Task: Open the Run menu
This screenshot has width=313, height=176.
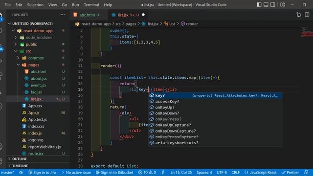Action: point(75,5)
